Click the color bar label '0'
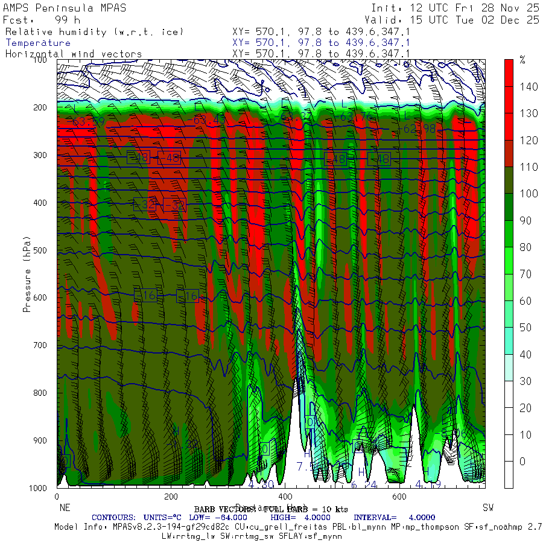Viewport: 543px width, 543px height. [x=522, y=462]
